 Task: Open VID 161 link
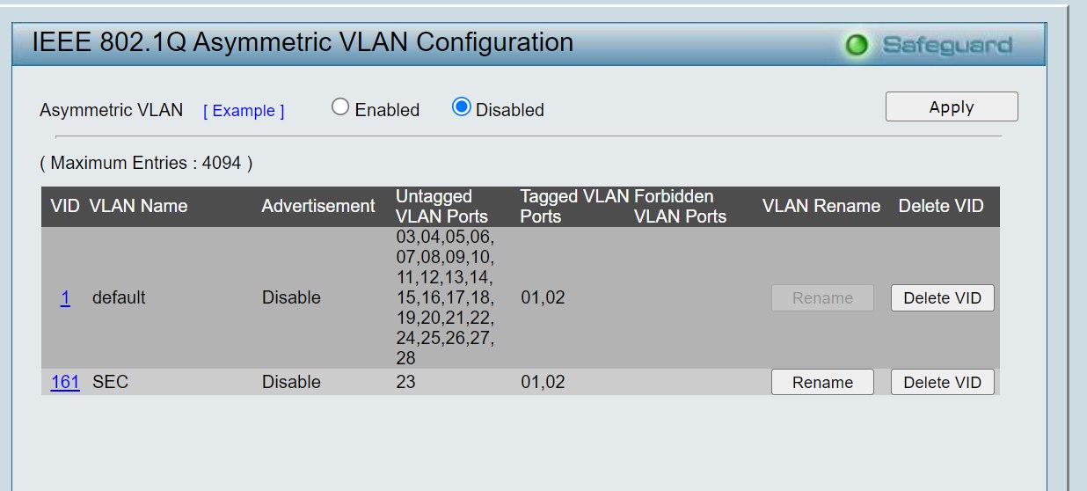tap(65, 382)
